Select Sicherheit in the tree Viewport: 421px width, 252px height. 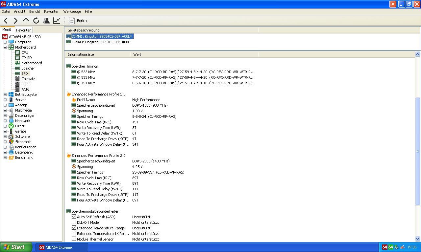click(23, 142)
